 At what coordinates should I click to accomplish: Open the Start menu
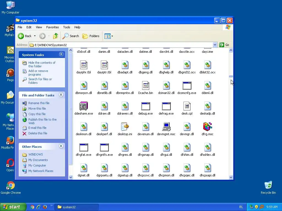[x=13, y=207]
